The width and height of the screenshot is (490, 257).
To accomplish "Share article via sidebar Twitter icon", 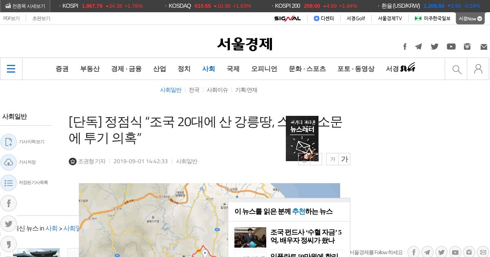I will pyautogui.click(x=9, y=224).
